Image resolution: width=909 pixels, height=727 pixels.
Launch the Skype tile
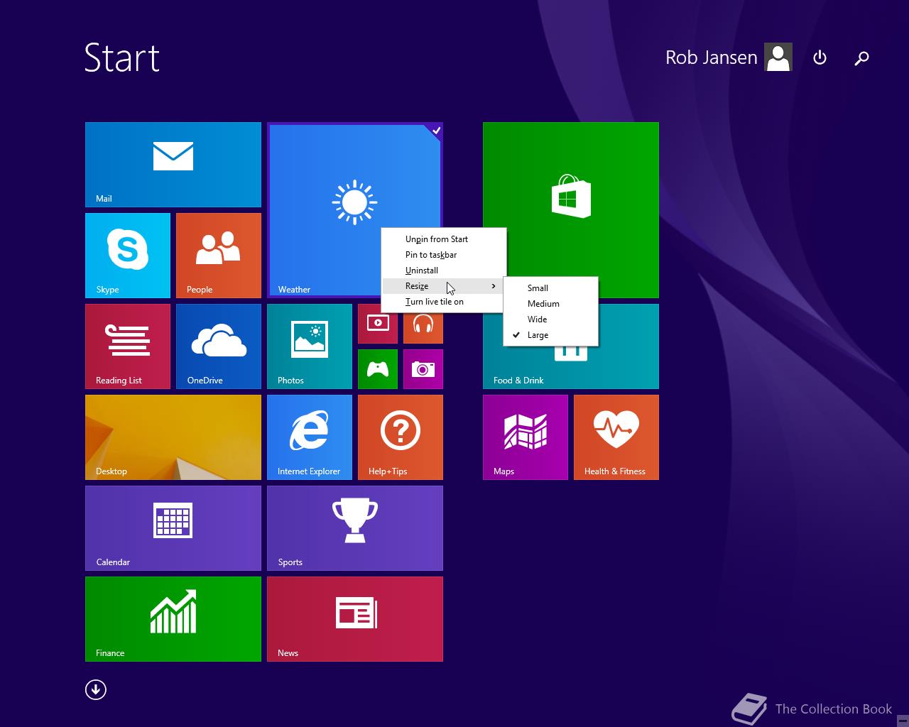pos(128,256)
